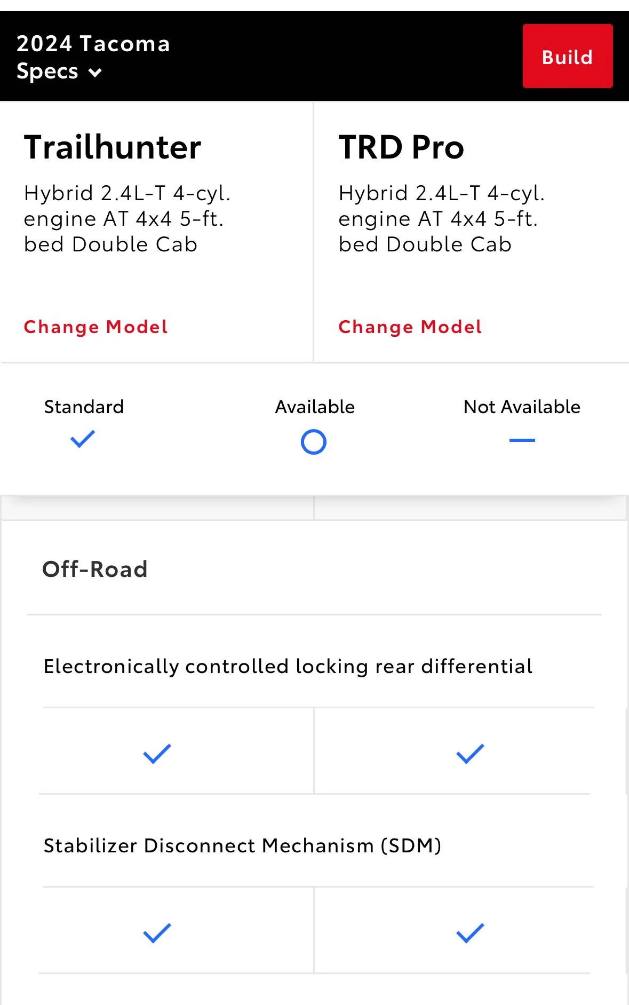The image size is (629, 1005).
Task: Expand the 2024 Tacoma Specs dropdown chevron
Action: 95,73
